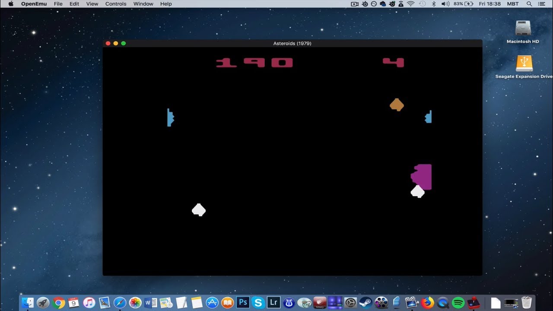Screen dimensions: 553x311
Task: Launch Lightroom from the Dock
Action: 273,303
